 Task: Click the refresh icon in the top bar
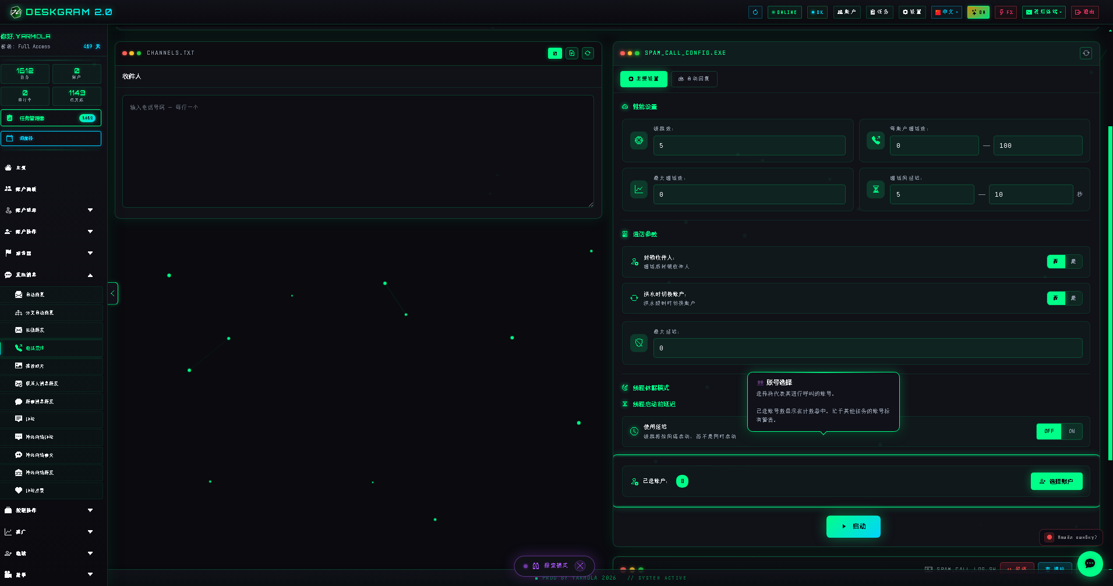click(755, 12)
